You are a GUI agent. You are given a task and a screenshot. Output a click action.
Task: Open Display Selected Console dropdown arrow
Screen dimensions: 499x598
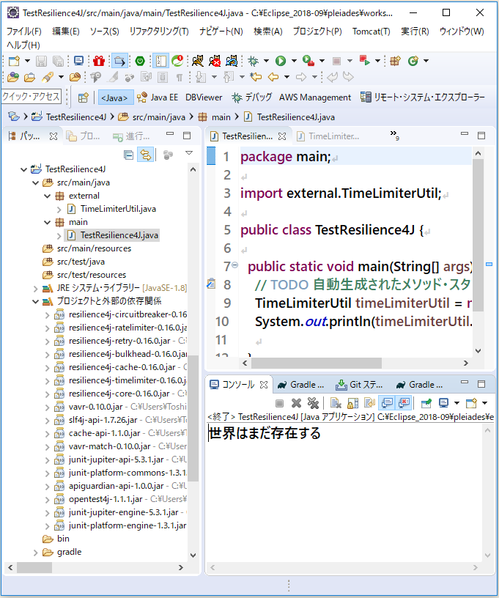coord(457,403)
